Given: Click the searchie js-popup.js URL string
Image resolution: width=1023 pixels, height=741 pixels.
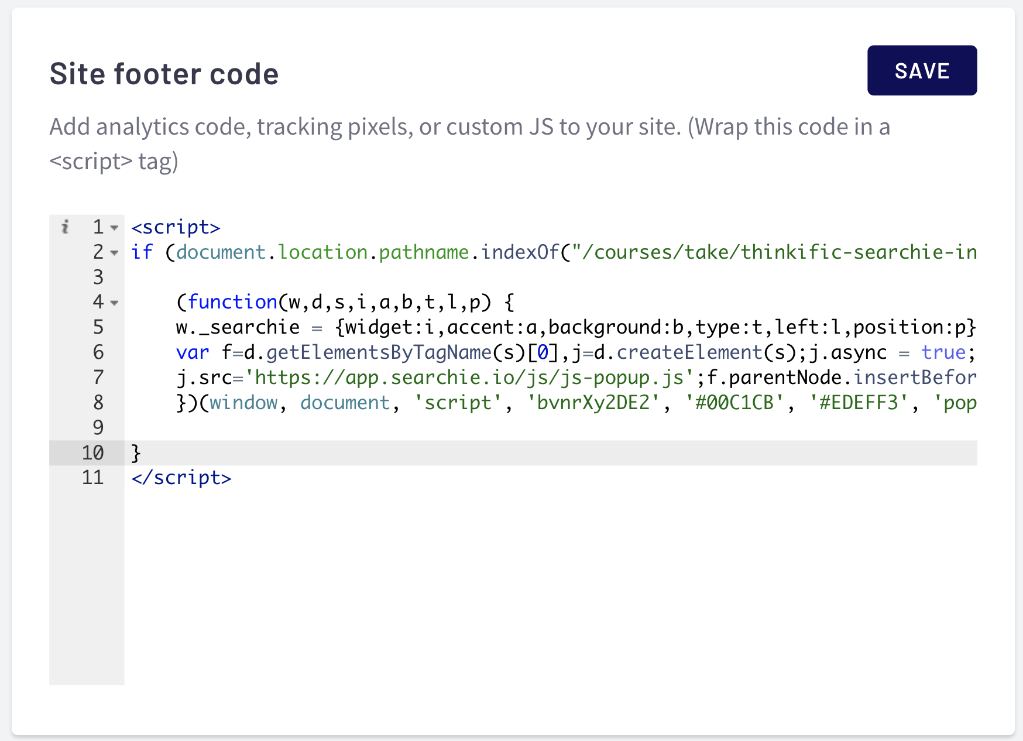Looking at the screenshot, I should (470, 378).
